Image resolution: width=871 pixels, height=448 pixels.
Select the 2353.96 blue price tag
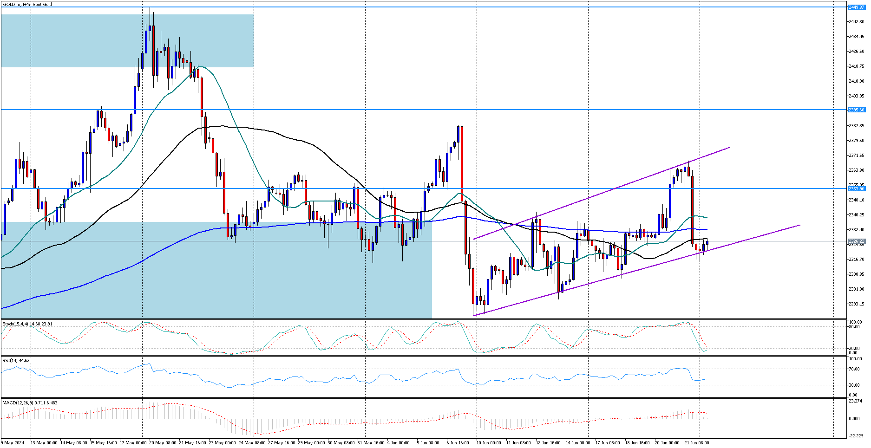point(856,189)
